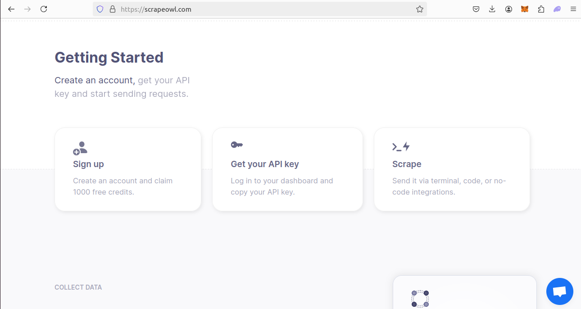Click the COLLECT DATA label
This screenshot has width=581, height=309.
[x=78, y=287]
